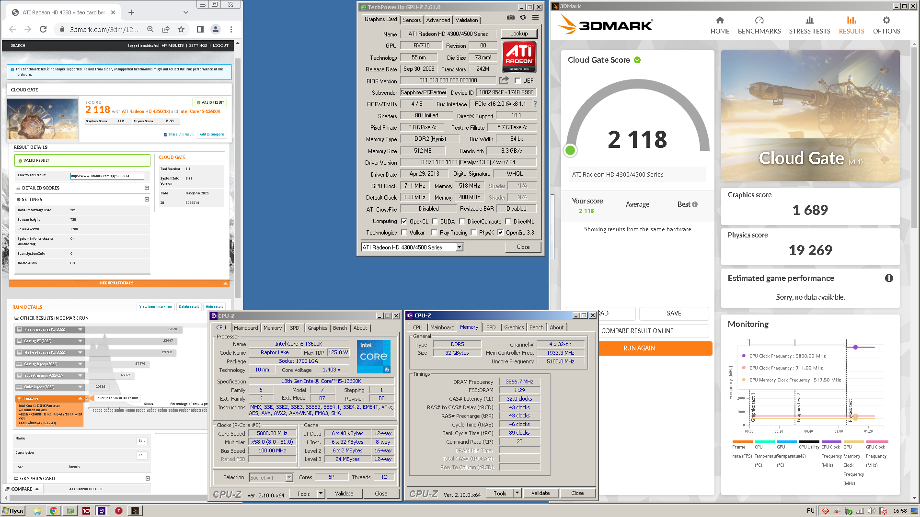Click share page icon in address bar
Screen dimensions: 920x517
pyautogui.click(x=166, y=29)
